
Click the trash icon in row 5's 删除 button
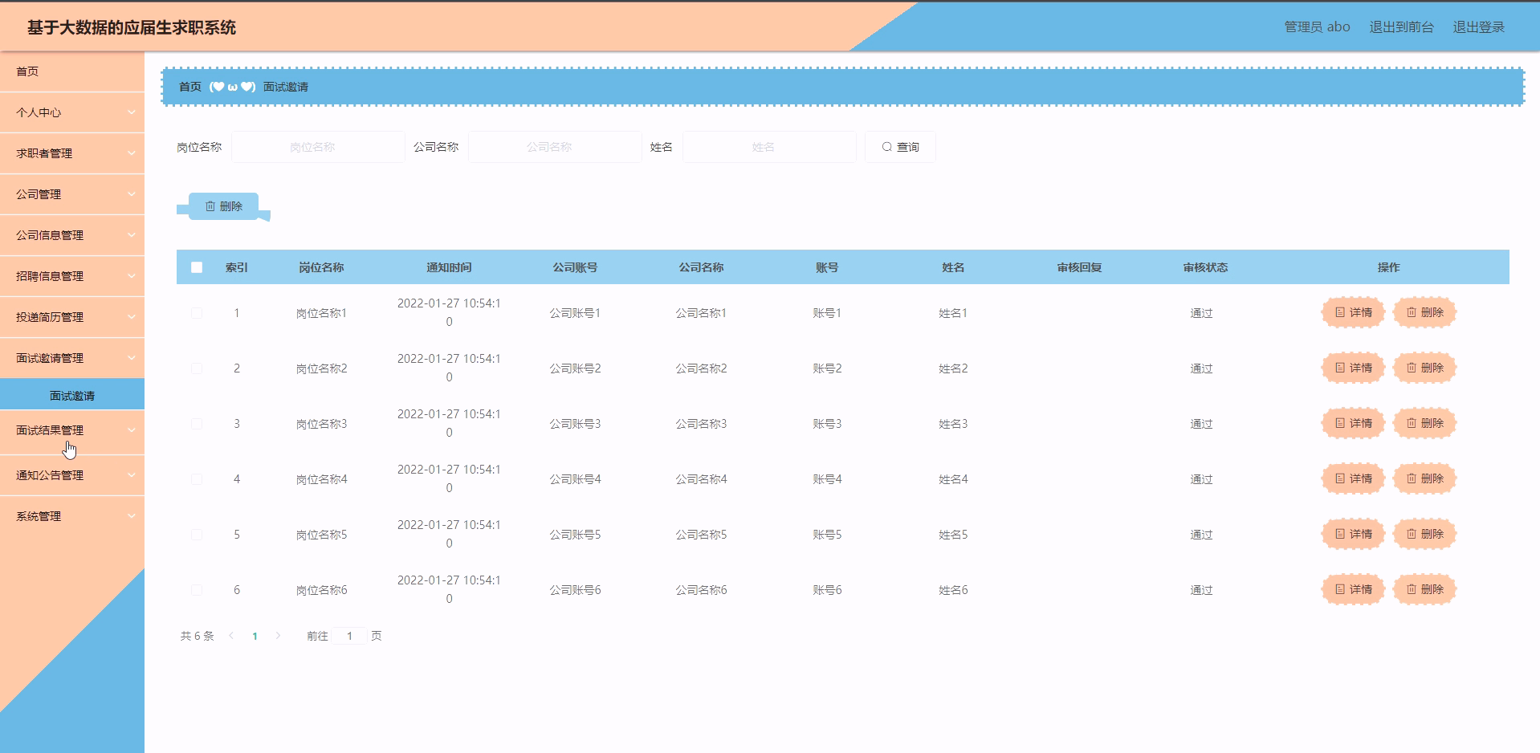point(1411,533)
